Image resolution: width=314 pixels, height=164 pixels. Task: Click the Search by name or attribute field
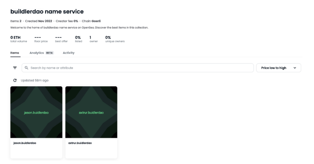[x=137, y=68]
